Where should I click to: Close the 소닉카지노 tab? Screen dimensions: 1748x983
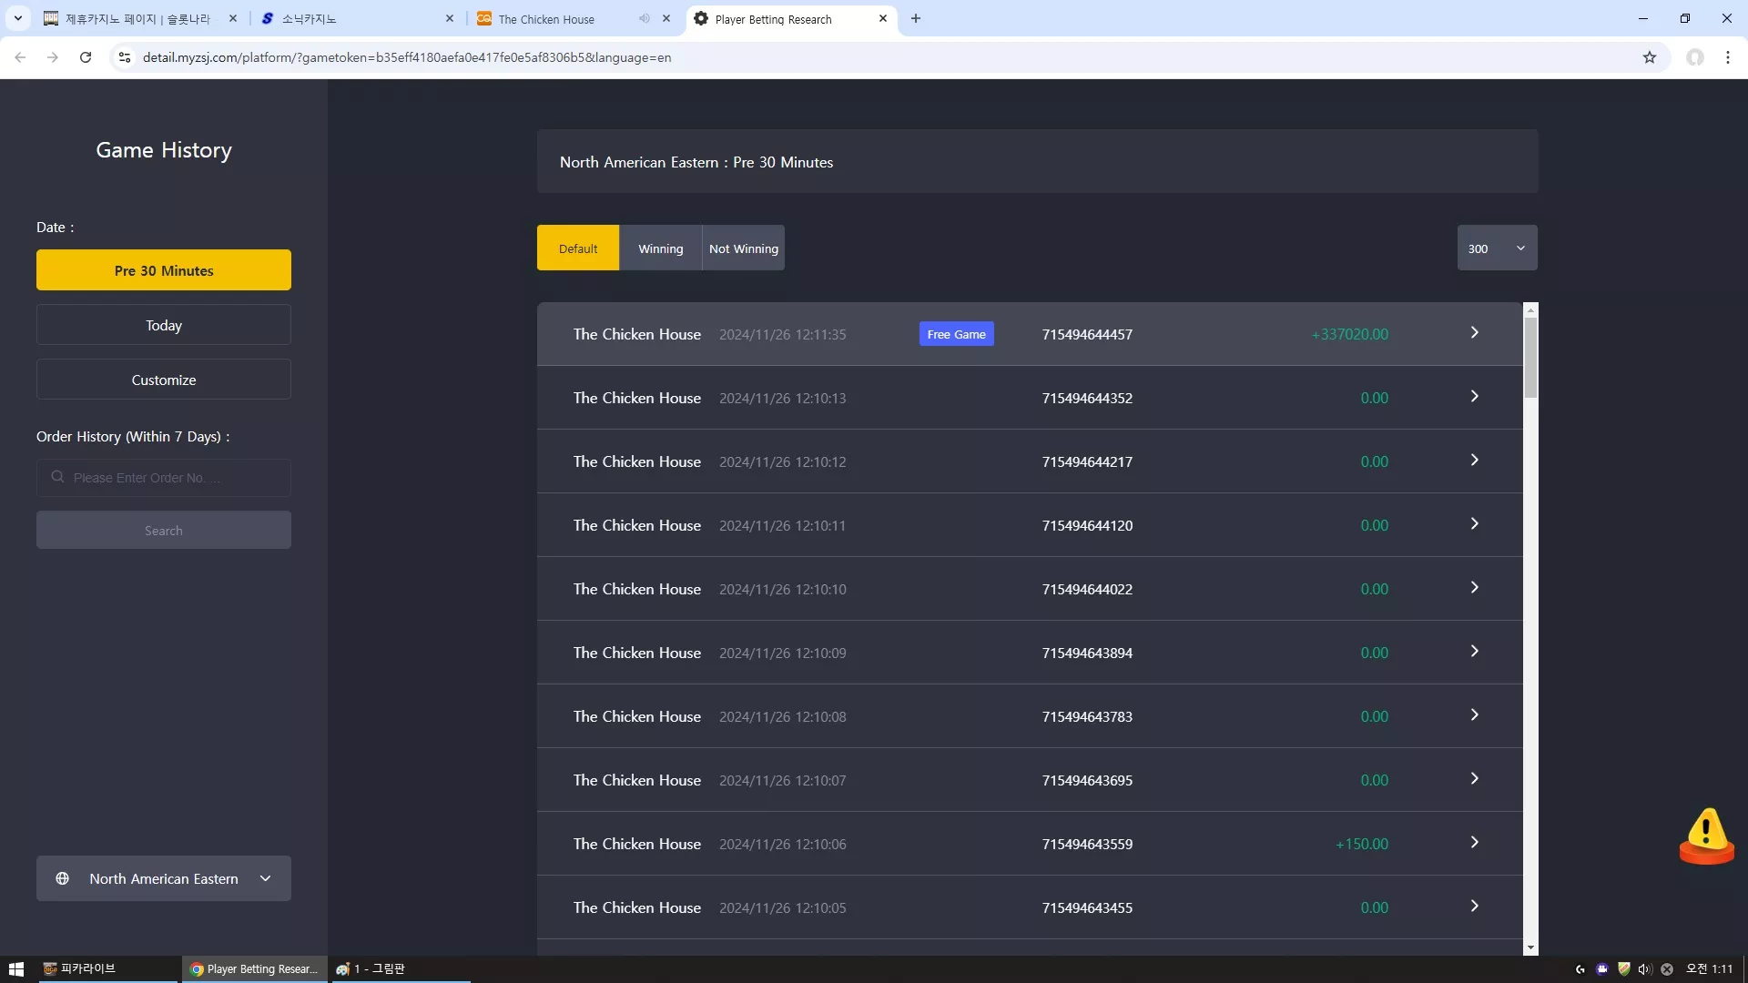[x=450, y=18]
